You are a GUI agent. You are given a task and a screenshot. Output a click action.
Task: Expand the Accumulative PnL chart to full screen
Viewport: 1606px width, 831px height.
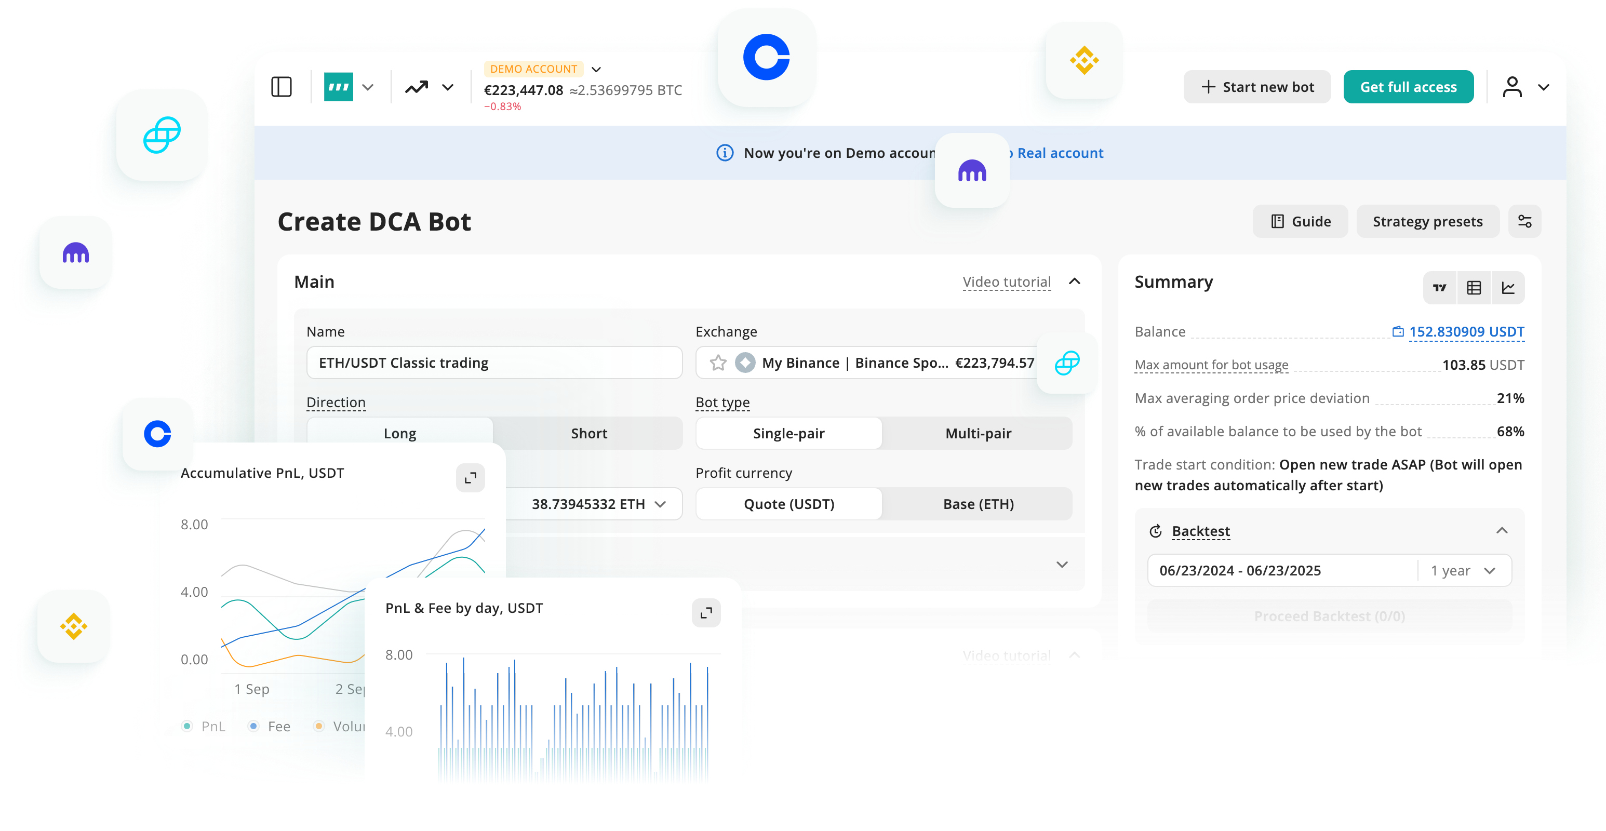tap(471, 477)
